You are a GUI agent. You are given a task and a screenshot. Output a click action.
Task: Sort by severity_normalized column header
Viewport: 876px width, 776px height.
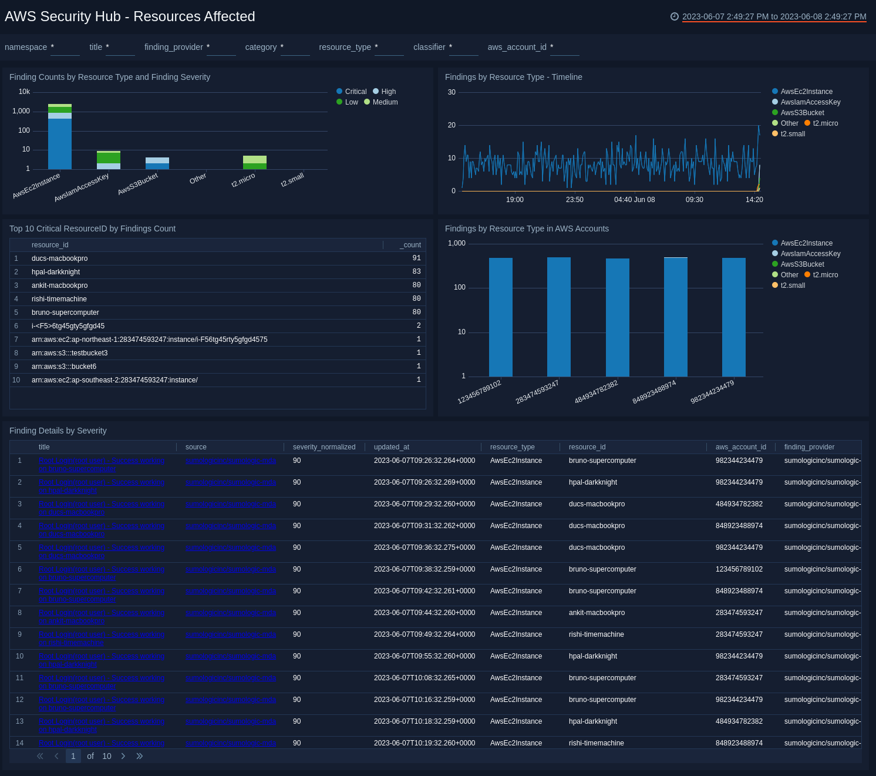324,447
